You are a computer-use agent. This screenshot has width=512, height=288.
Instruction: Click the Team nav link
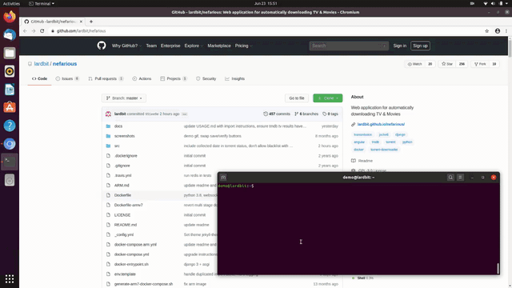click(x=151, y=46)
